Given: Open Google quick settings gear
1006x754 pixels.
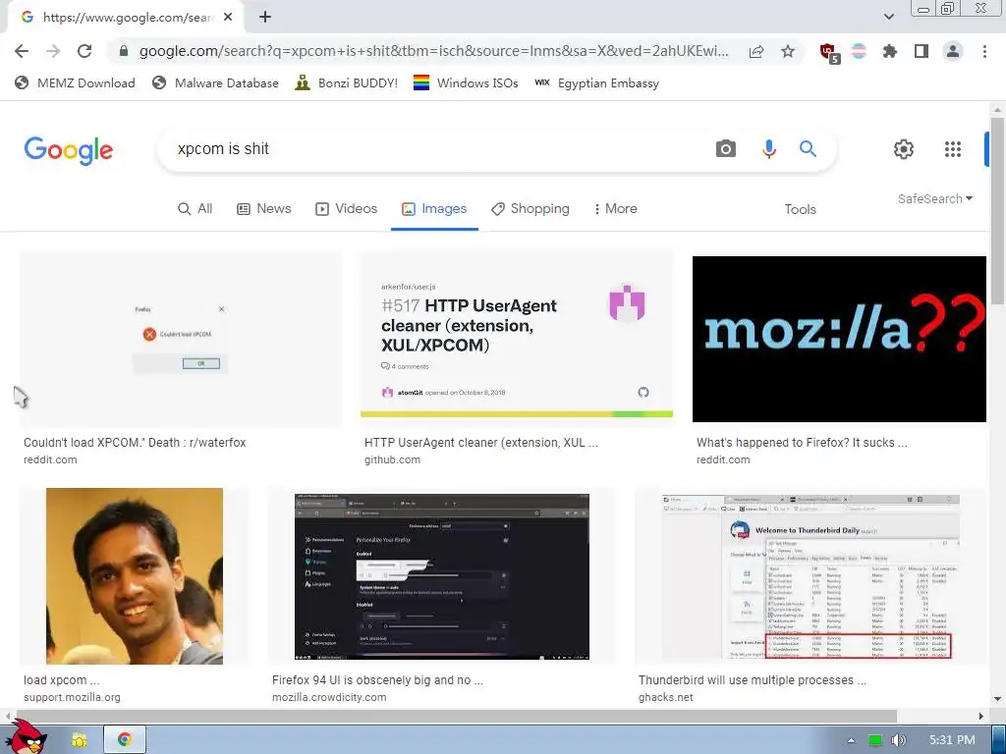Looking at the screenshot, I should pyautogui.click(x=904, y=149).
